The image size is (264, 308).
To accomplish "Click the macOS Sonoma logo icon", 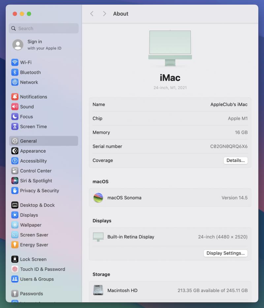I will coord(98,198).
